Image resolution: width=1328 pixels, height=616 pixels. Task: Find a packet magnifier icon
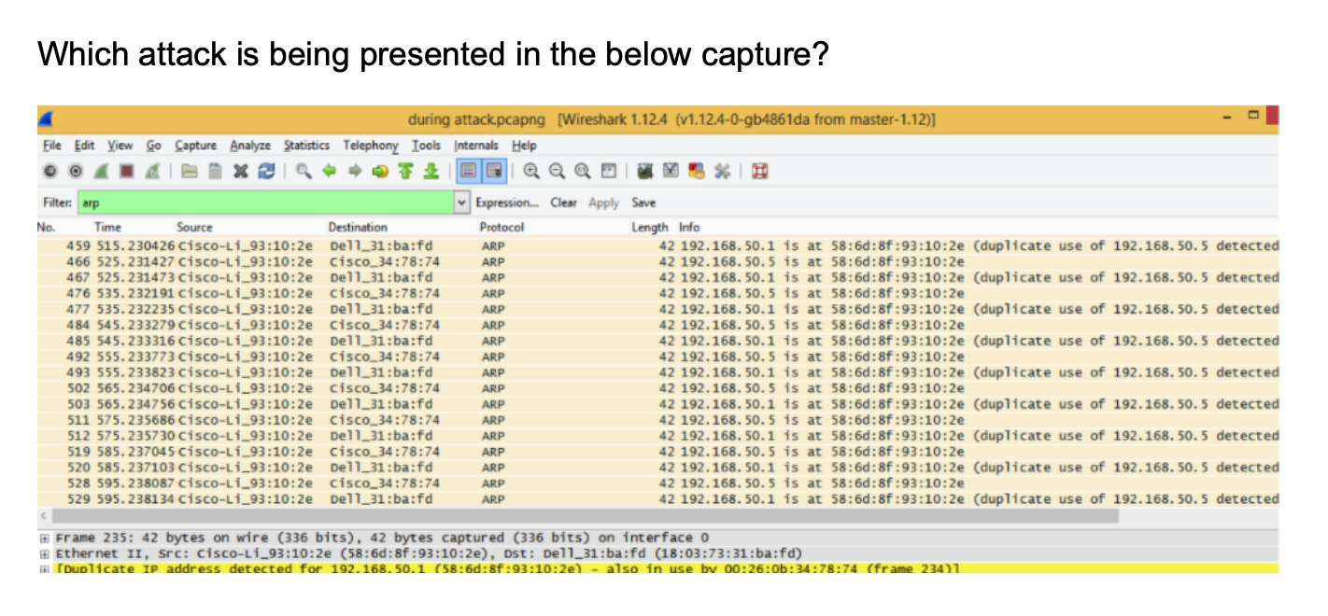[x=304, y=172]
